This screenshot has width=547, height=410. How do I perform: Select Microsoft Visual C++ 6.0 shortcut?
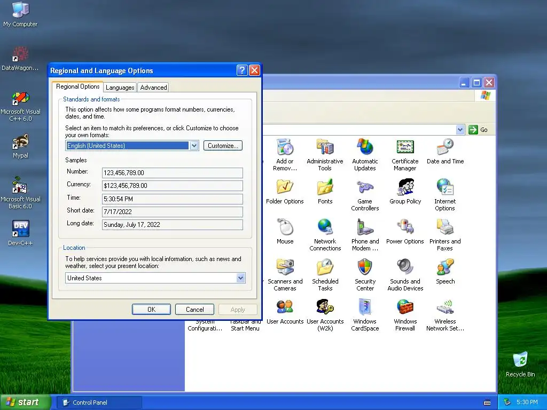click(20, 106)
